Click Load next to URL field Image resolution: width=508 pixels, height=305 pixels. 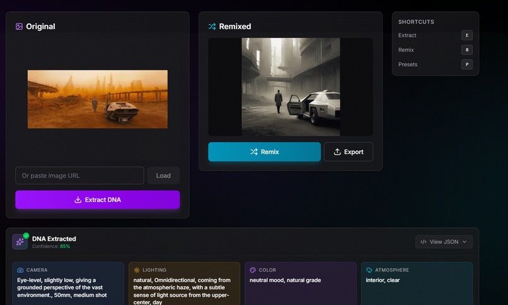pyautogui.click(x=163, y=175)
